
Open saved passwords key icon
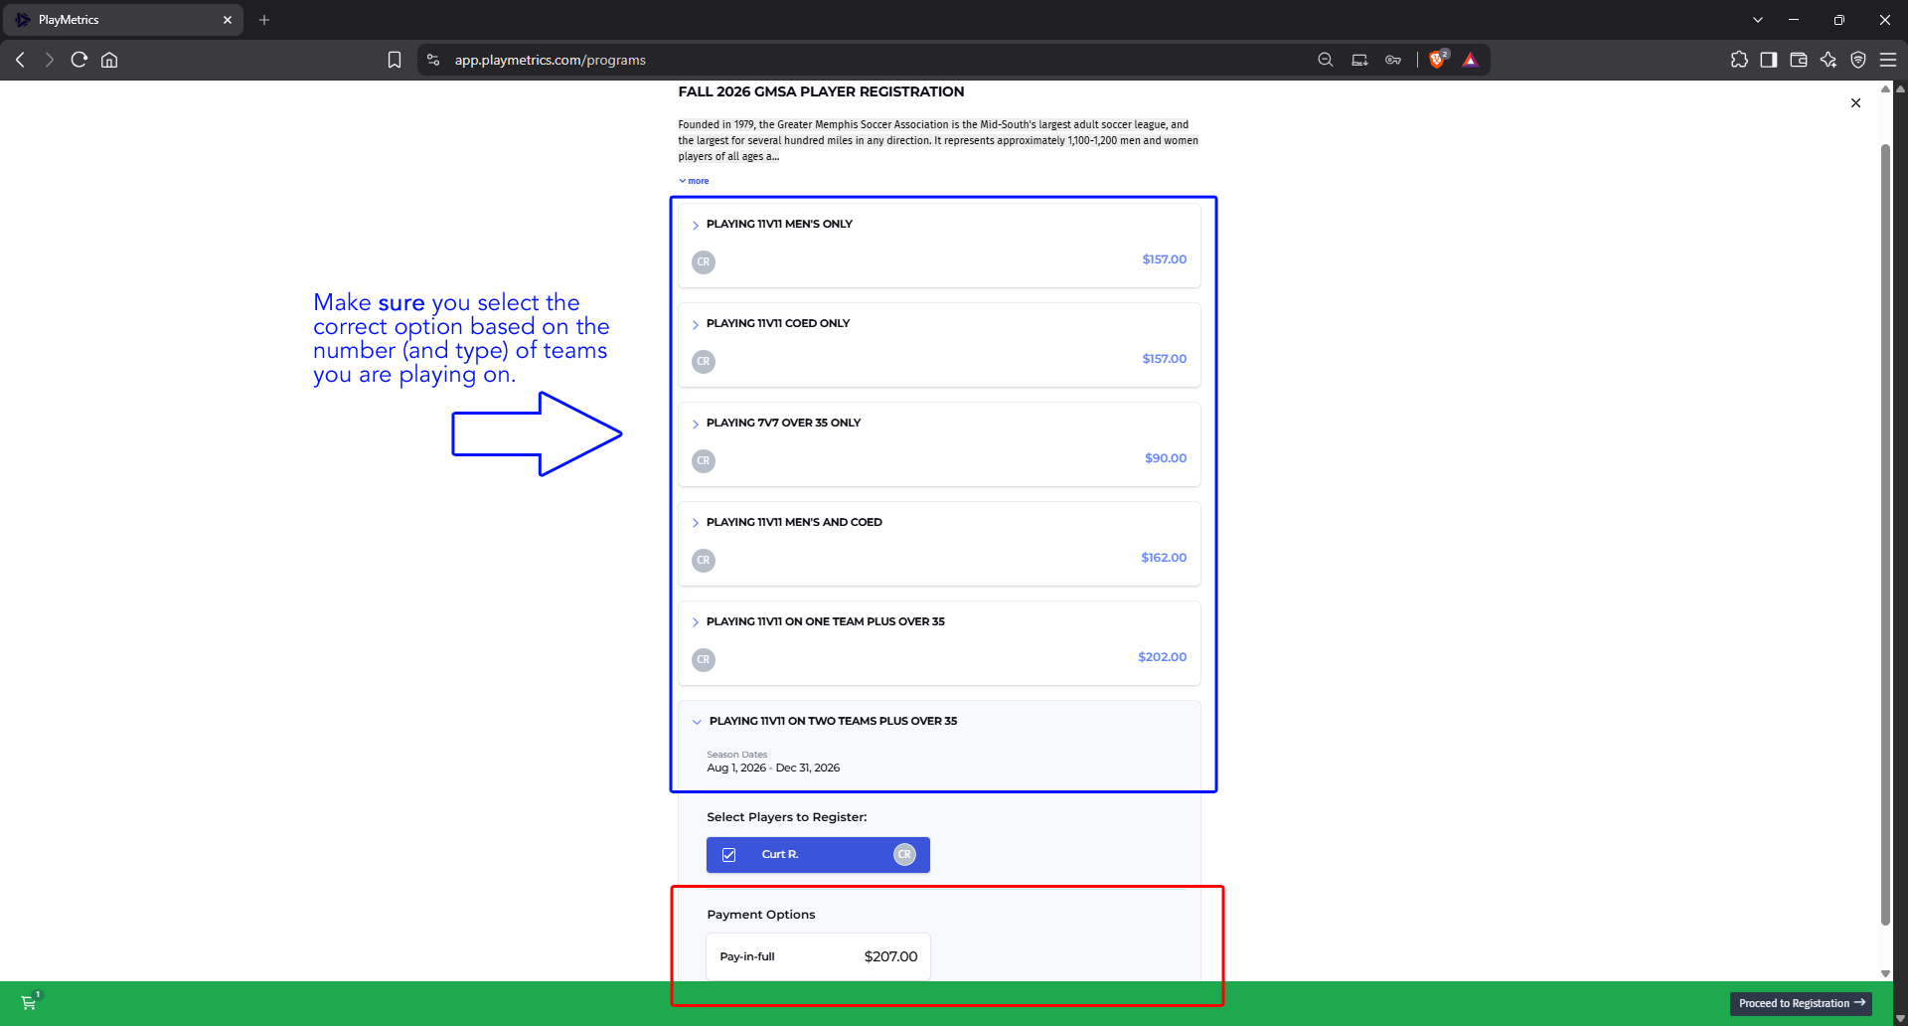1393,60
